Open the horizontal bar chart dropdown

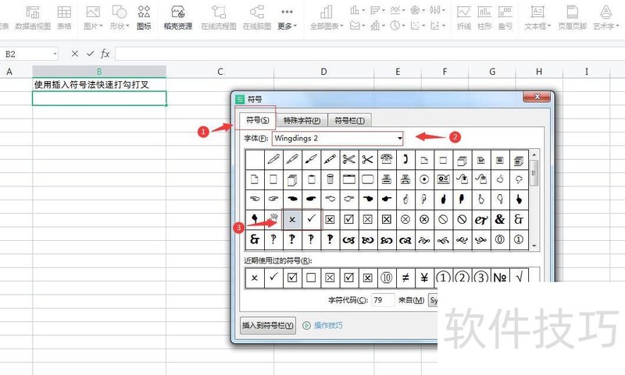377,10
